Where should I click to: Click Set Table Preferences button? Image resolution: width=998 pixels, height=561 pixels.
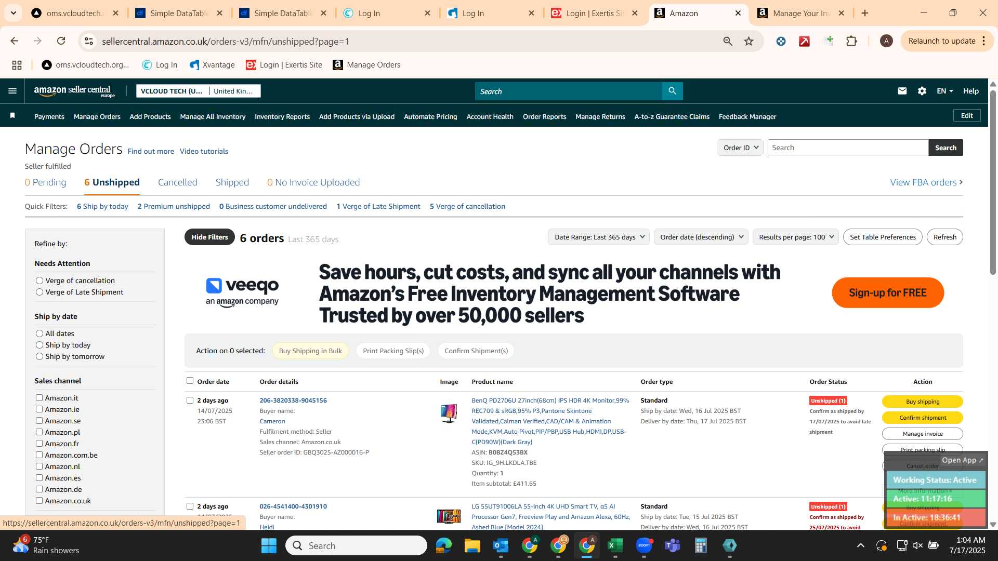pos(883,237)
